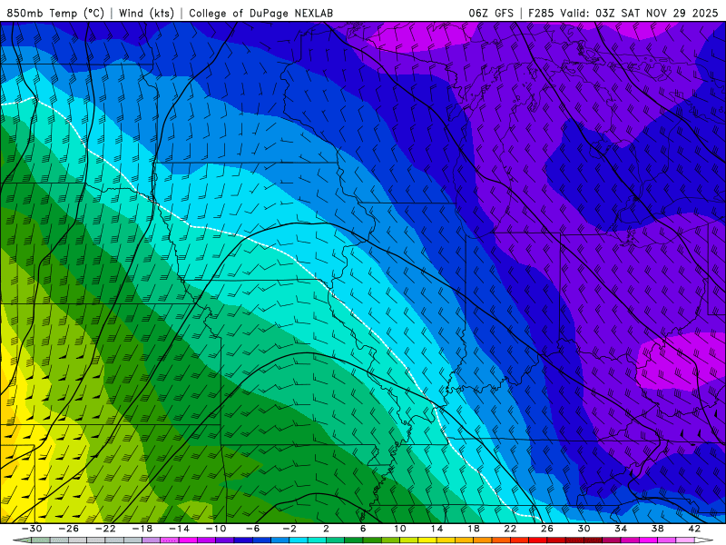Click the 34 label on the color scale

coord(621,529)
